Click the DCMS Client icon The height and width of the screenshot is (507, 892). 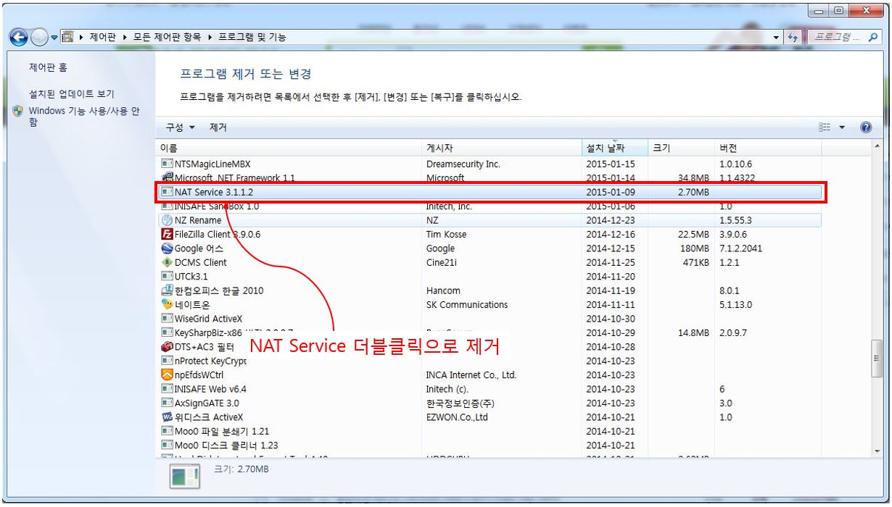[168, 263]
